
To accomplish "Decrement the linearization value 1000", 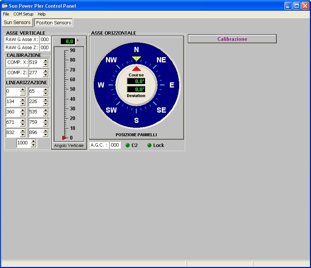I will (x=34, y=145).
